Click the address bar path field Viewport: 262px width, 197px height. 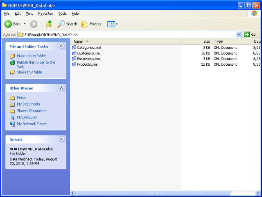tap(127, 34)
